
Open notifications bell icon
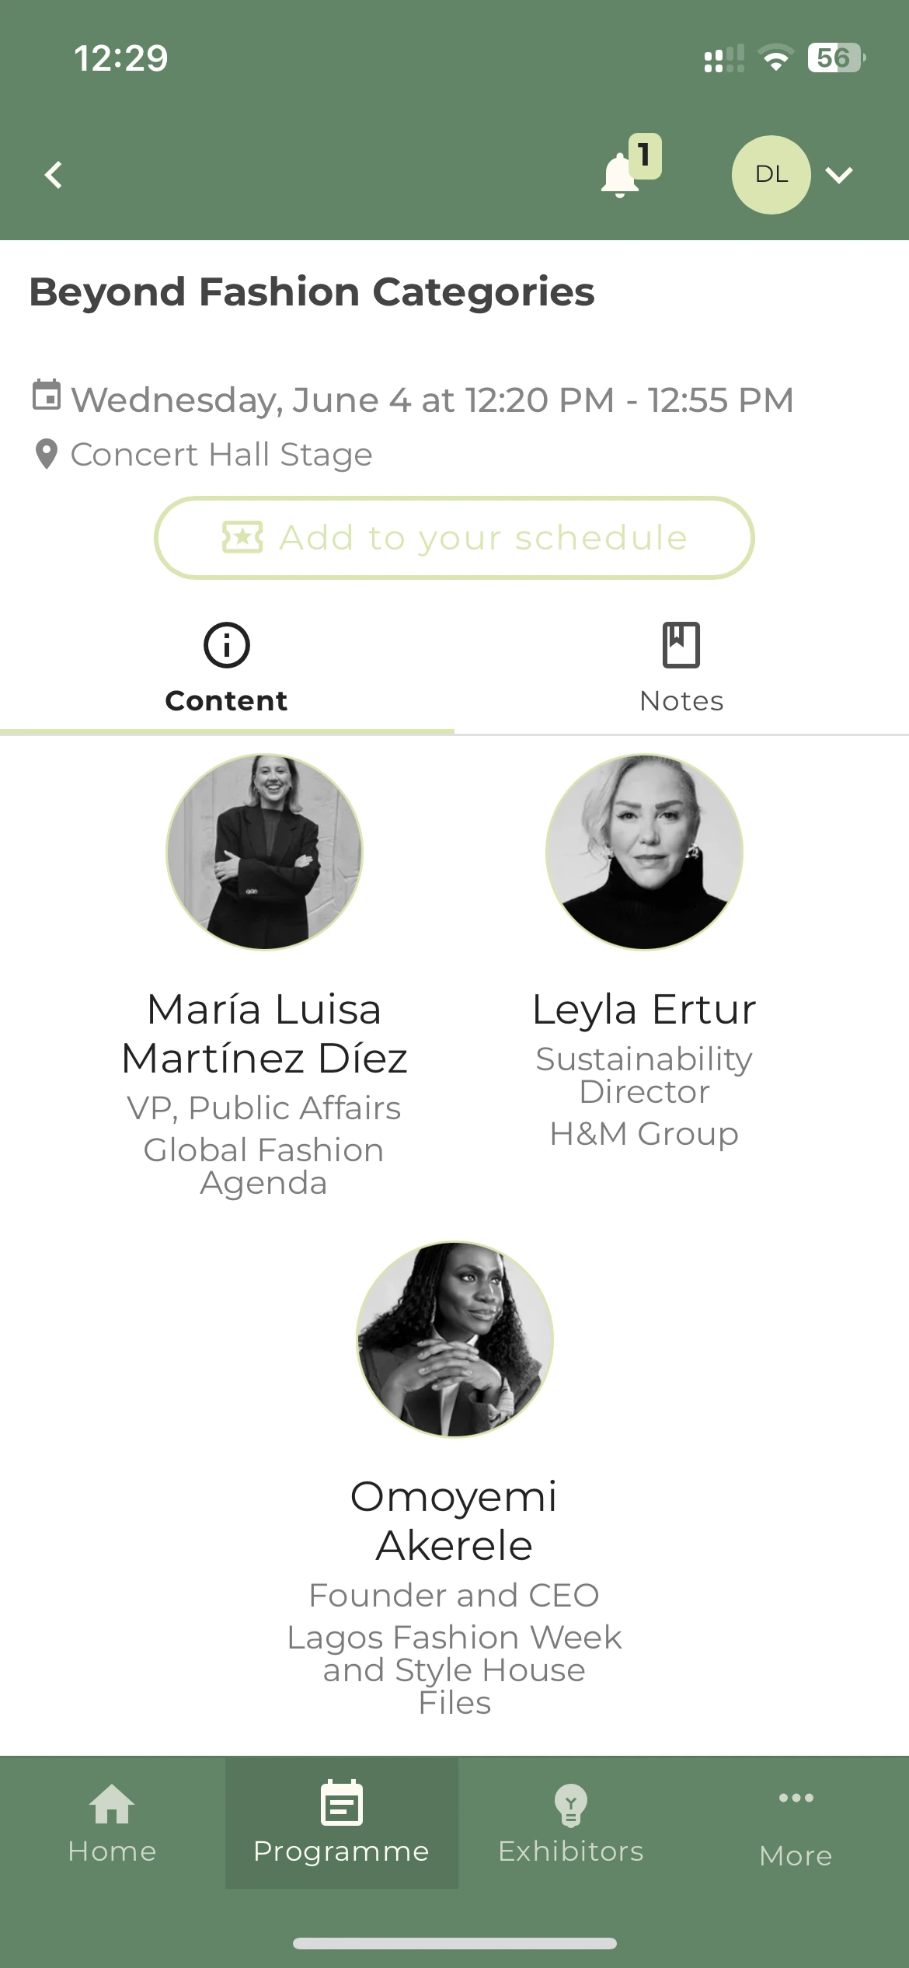click(619, 176)
